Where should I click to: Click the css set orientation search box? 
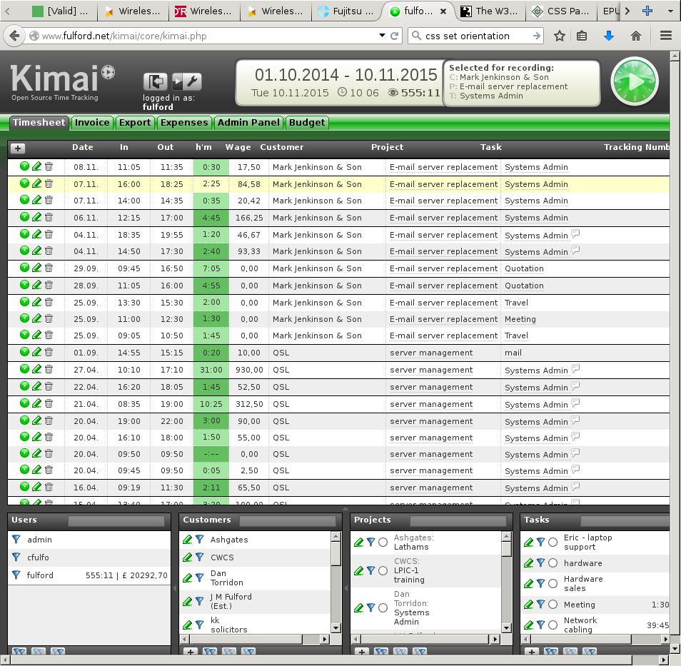click(476, 36)
